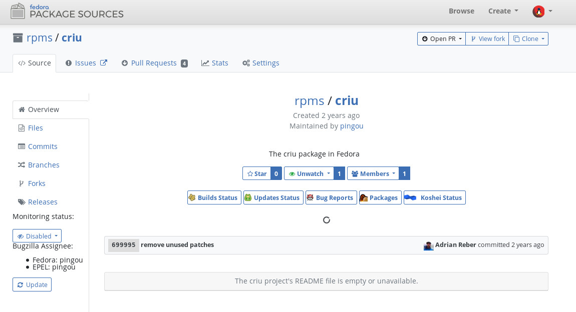Click the Overview home icon
The height and width of the screenshot is (312, 576).
coord(22,109)
